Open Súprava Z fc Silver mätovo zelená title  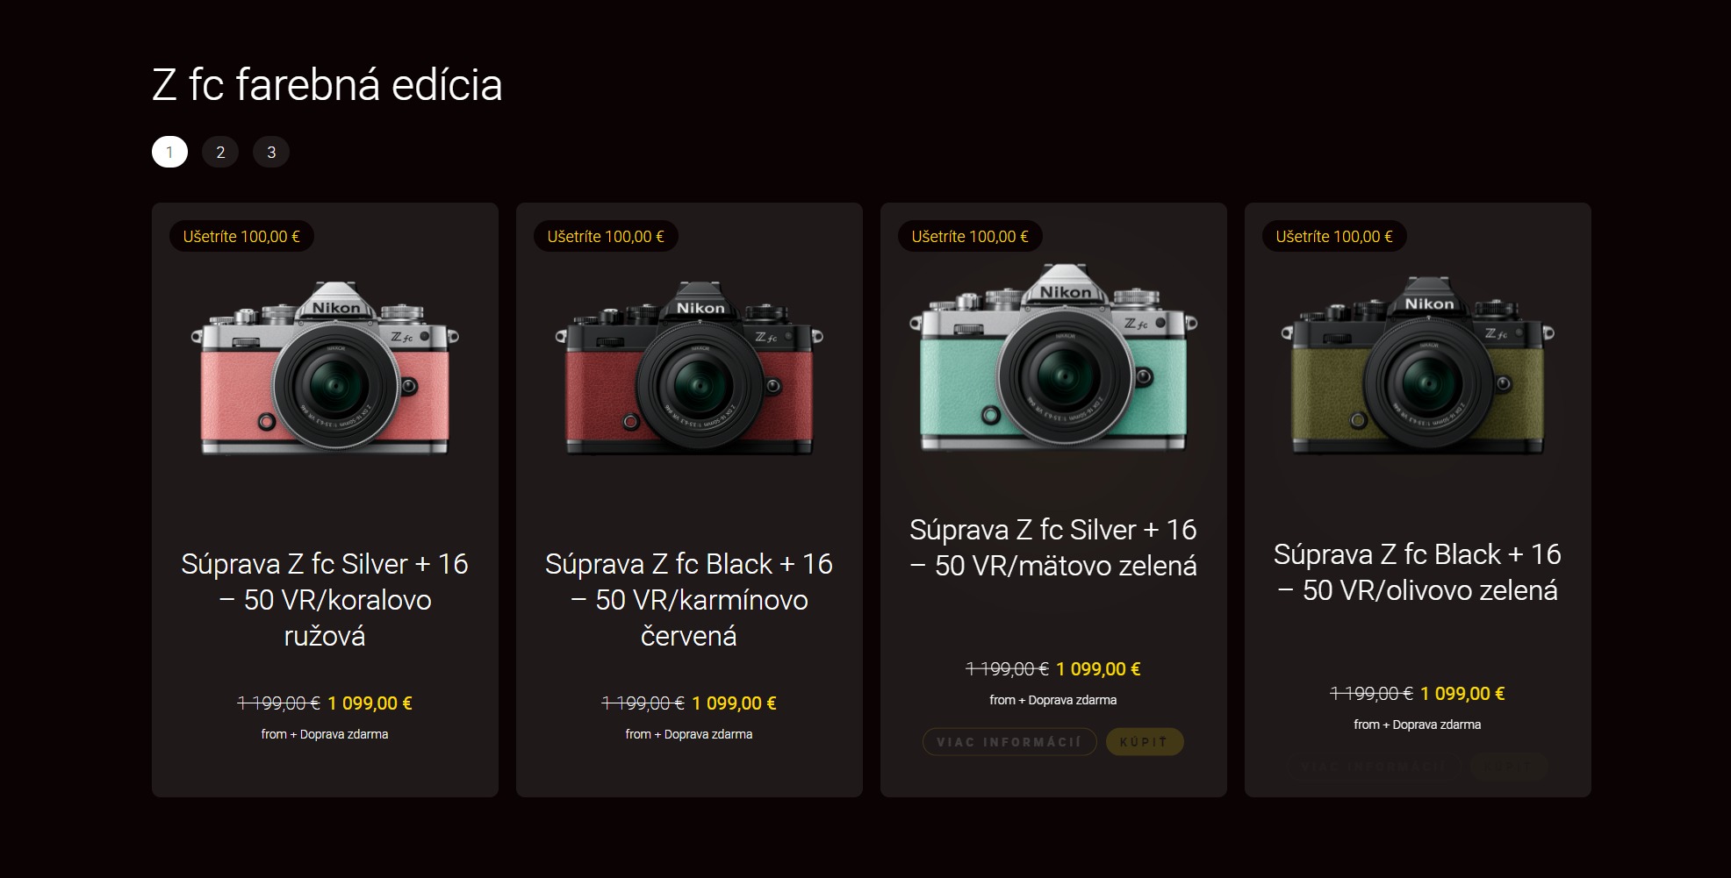[1053, 547]
